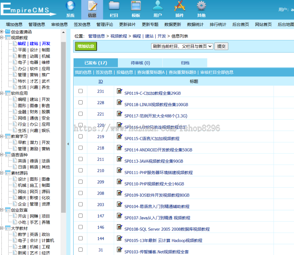Open the 其他 gear icon
This screenshot has height=255, width=294.
(201, 6)
